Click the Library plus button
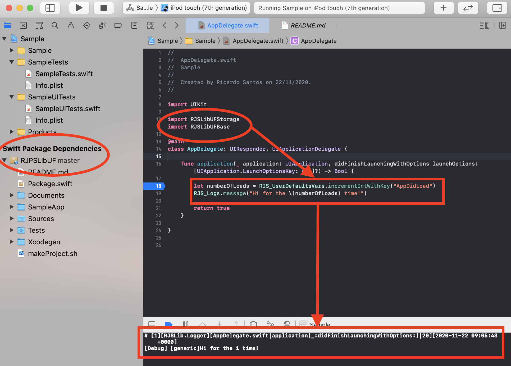 [x=444, y=8]
